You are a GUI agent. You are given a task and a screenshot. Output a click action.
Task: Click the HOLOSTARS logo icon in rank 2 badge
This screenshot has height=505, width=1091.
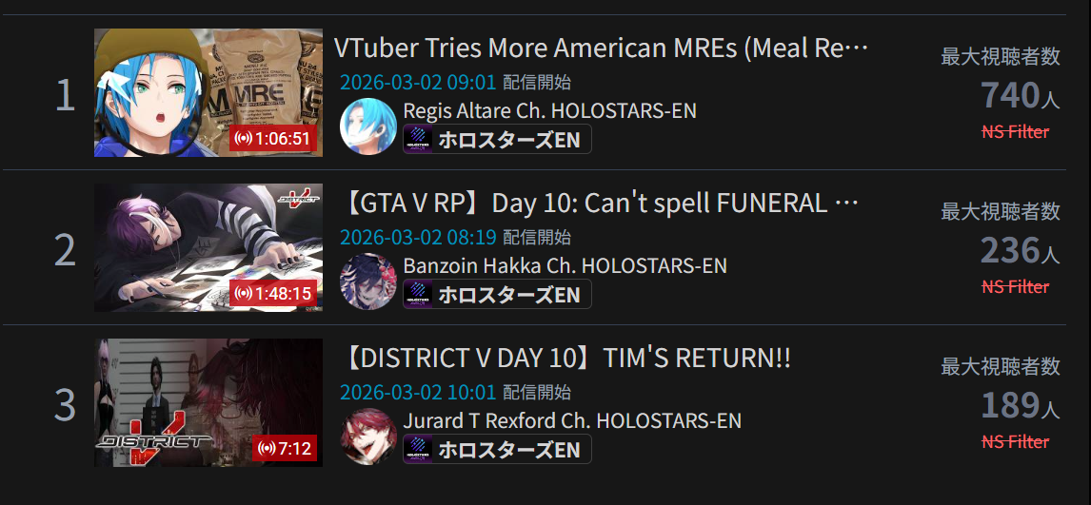418,295
